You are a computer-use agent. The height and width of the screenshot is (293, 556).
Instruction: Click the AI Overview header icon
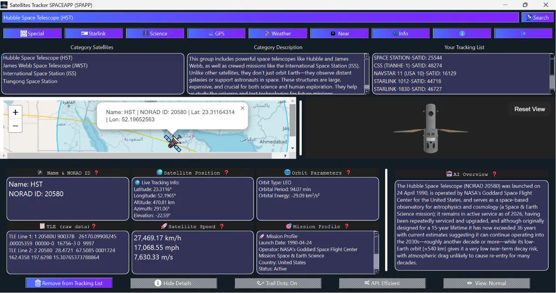point(449,174)
